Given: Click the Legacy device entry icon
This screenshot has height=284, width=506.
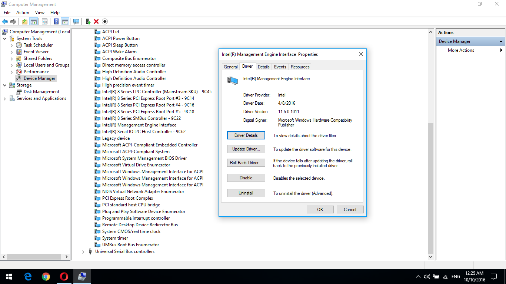Looking at the screenshot, I should coord(97,138).
